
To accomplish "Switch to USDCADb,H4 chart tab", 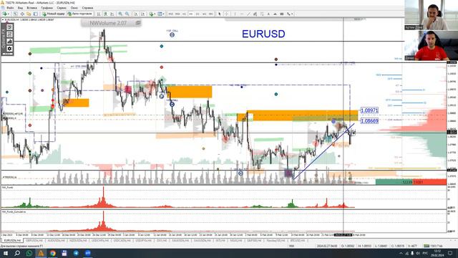I will point(122,241).
